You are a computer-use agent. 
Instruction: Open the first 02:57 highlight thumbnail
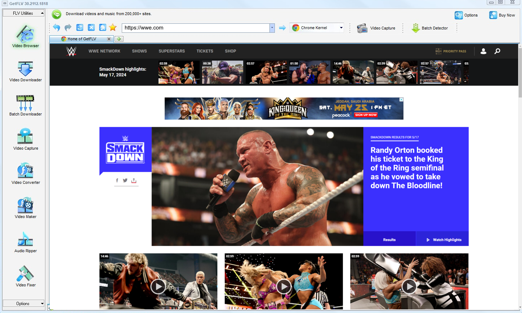[x=266, y=72]
